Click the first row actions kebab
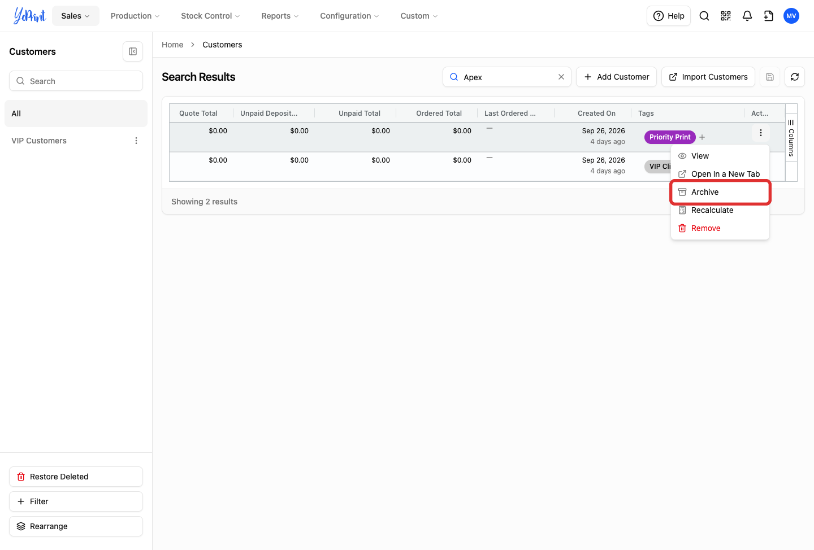 [x=761, y=133]
